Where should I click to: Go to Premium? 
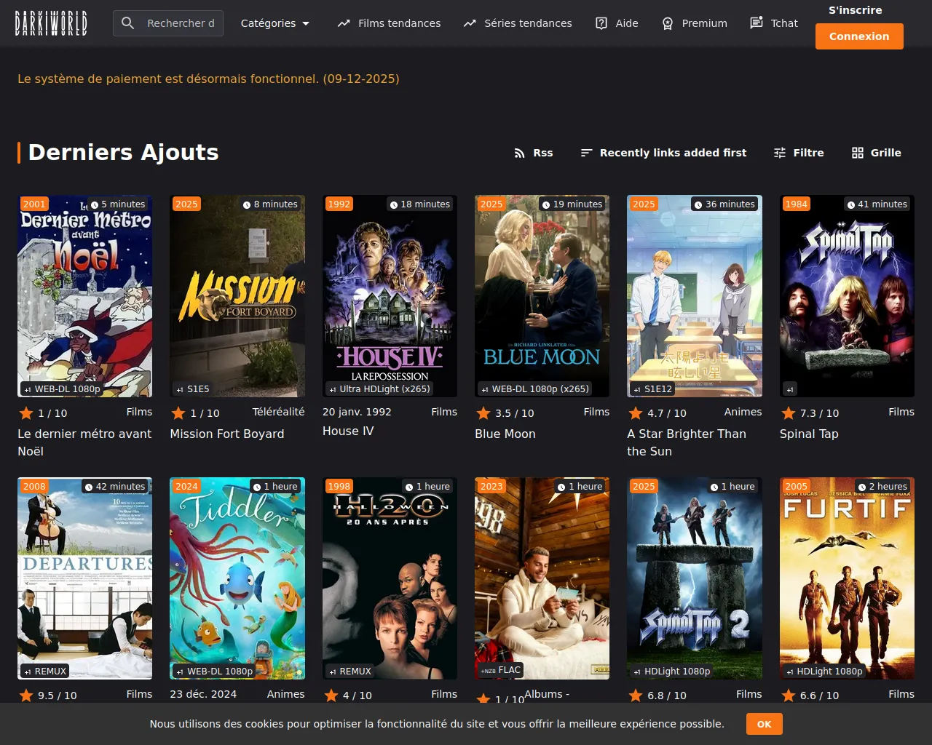click(x=694, y=23)
